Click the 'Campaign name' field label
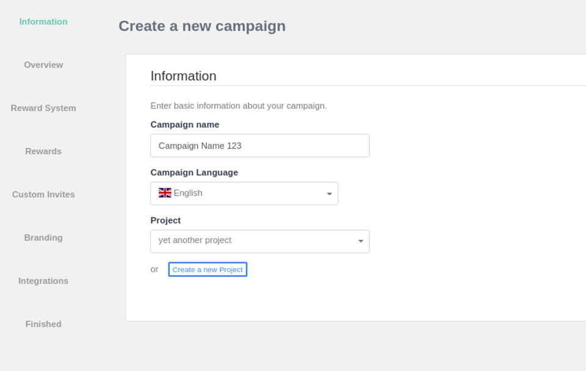The height and width of the screenshot is (371, 586). point(184,125)
